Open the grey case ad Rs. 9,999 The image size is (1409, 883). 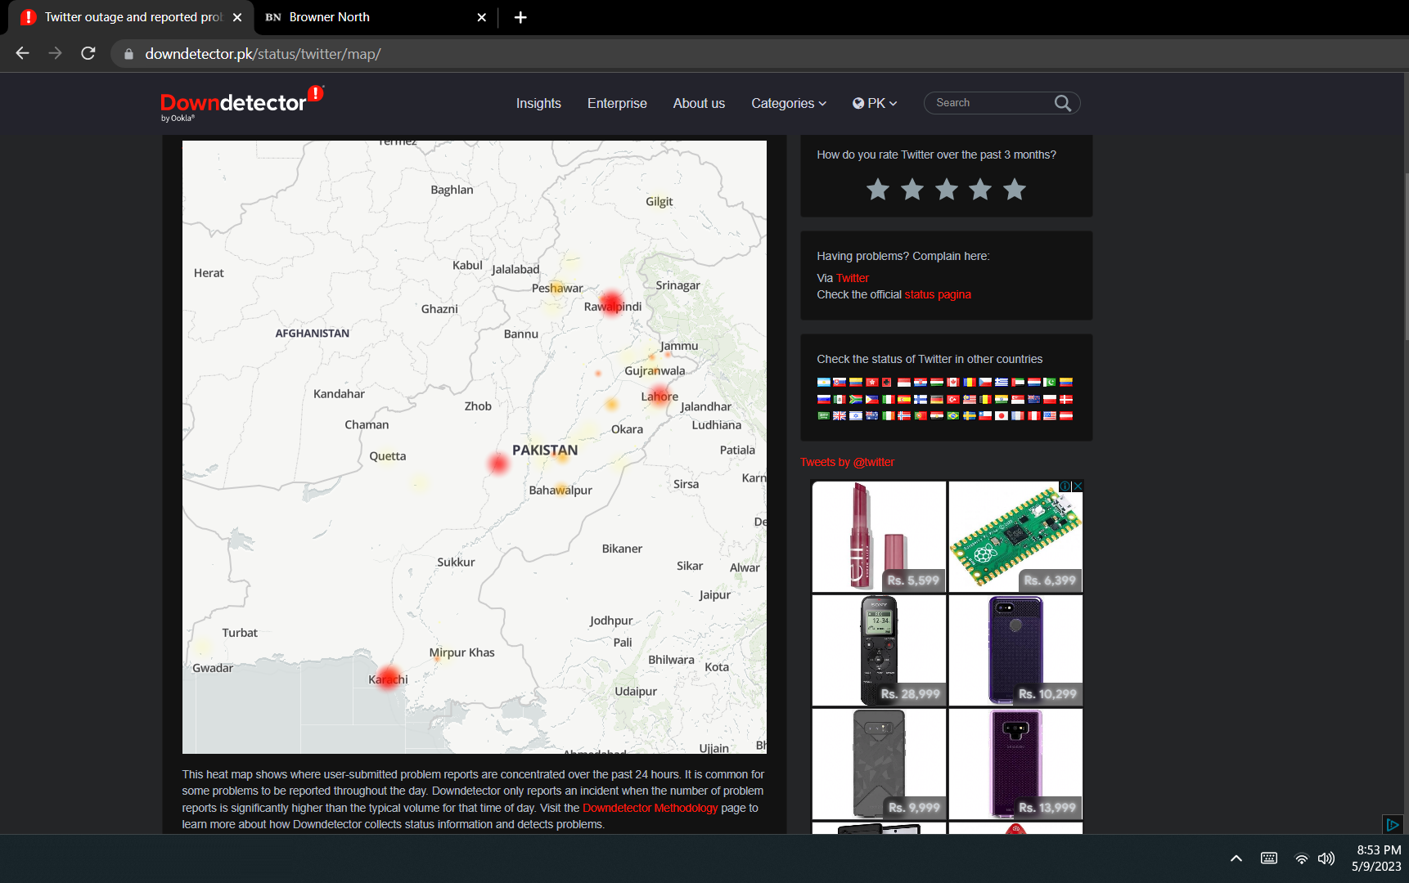click(879, 764)
